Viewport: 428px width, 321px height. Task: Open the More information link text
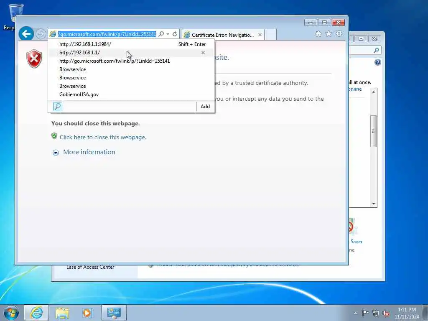pyautogui.click(x=89, y=152)
